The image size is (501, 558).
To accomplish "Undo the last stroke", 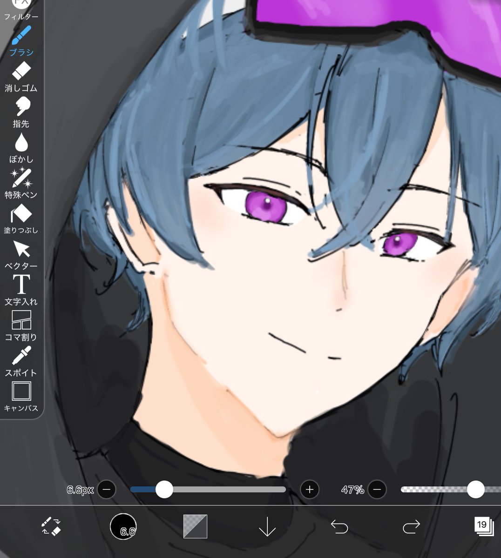I will (339, 526).
